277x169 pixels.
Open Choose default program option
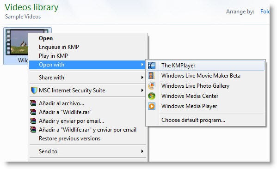click(193, 120)
